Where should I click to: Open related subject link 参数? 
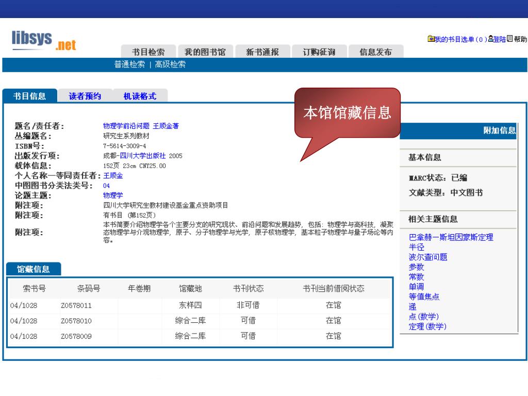coord(416,267)
